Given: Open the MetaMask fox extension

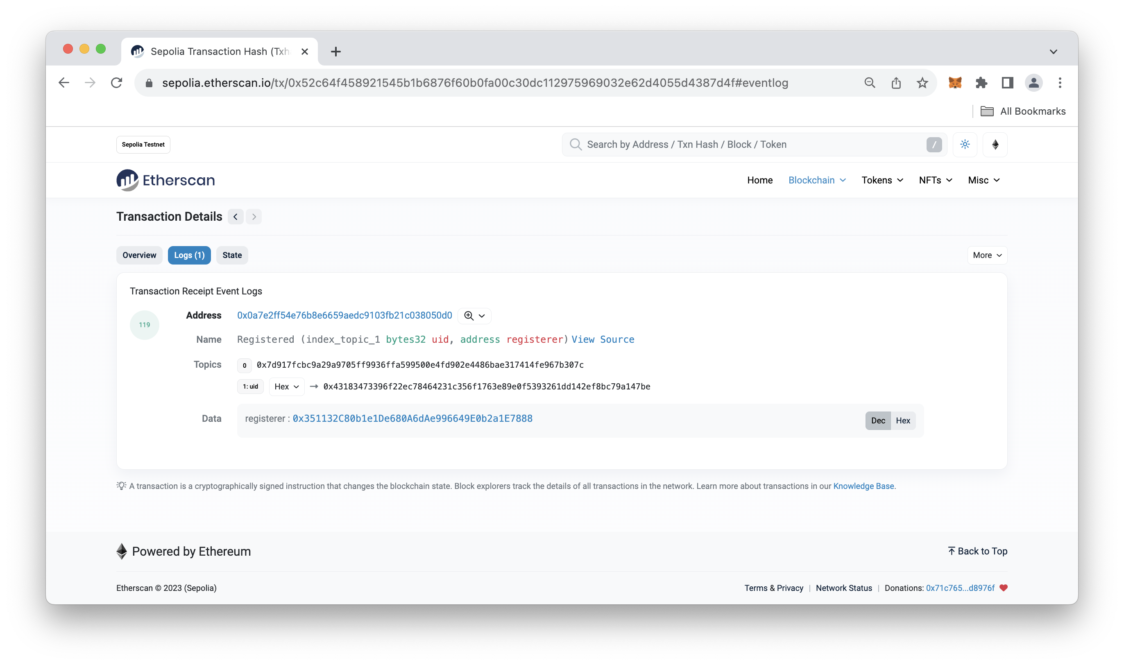Looking at the screenshot, I should coord(955,82).
